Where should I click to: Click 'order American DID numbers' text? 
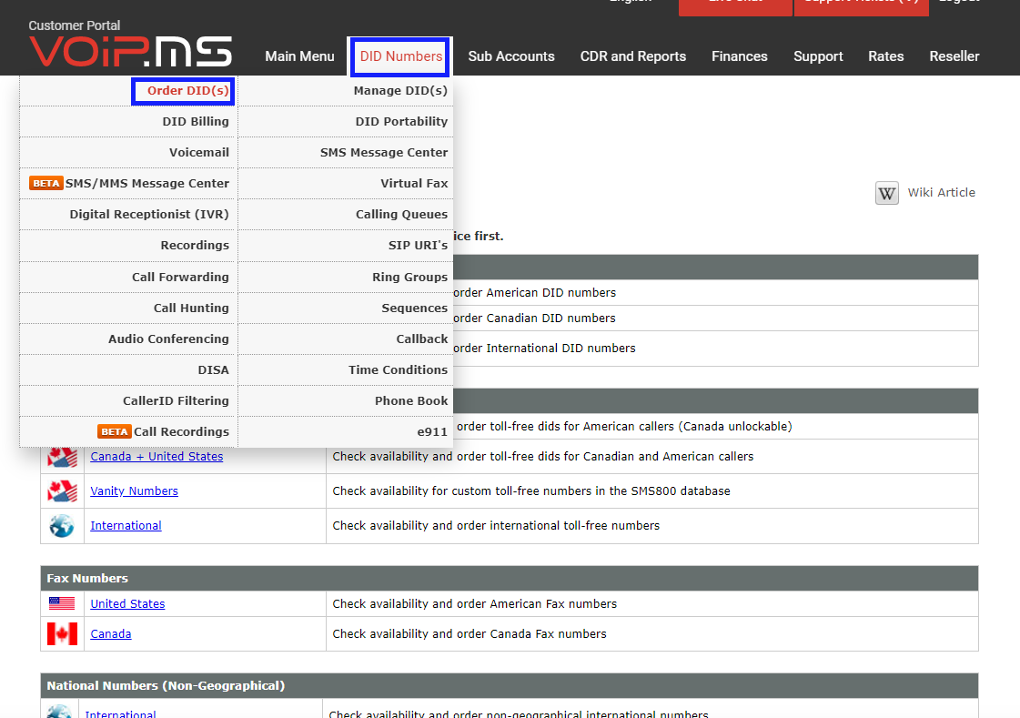tap(534, 293)
